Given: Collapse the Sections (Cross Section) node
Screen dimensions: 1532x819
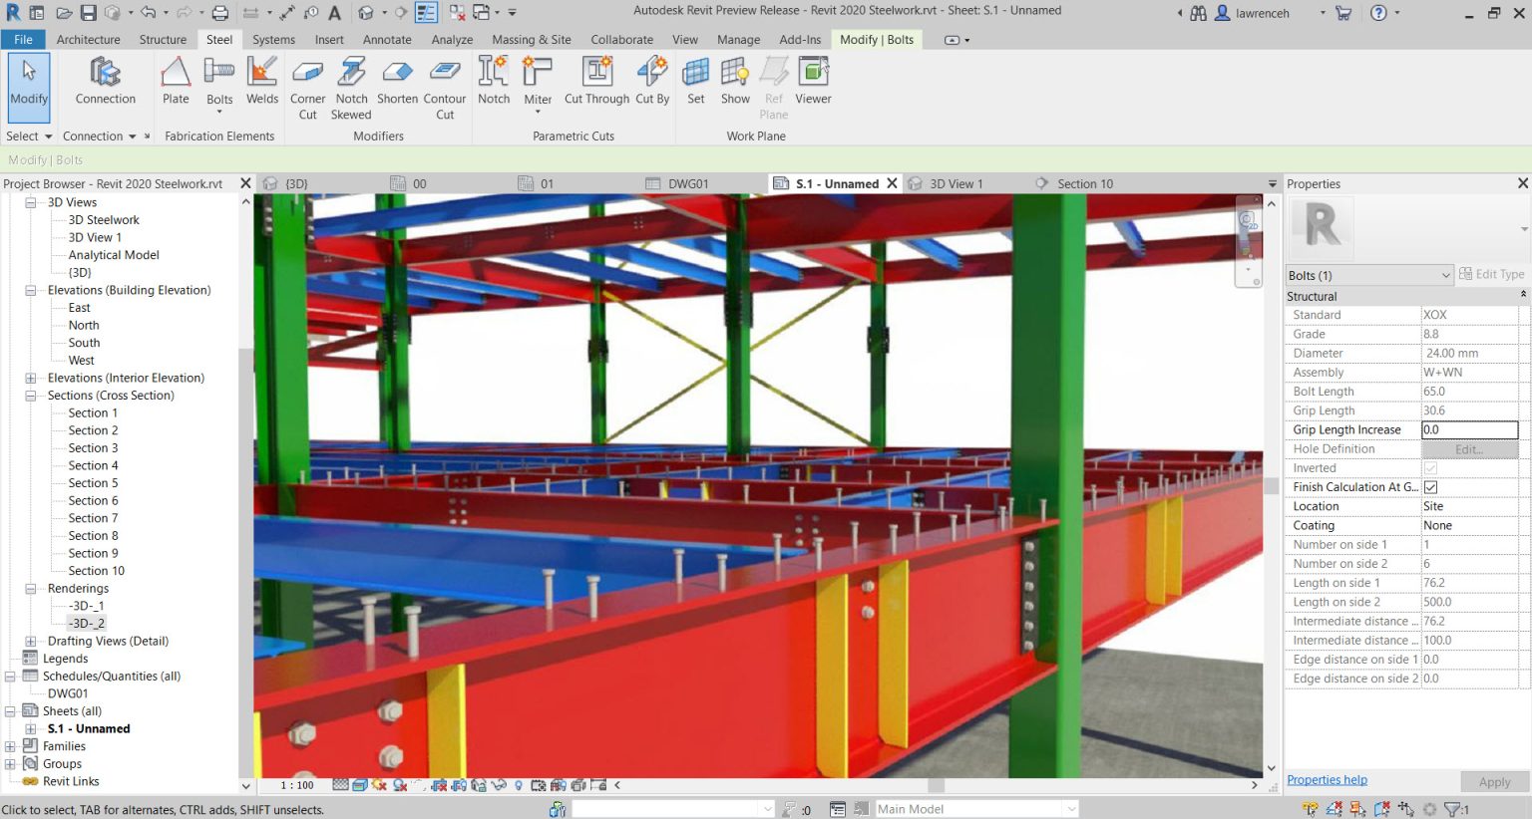Looking at the screenshot, I should pyautogui.click(x=30, y=396).
